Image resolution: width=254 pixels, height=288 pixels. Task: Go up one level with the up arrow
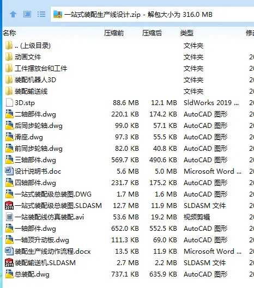(x=13, y=14)
